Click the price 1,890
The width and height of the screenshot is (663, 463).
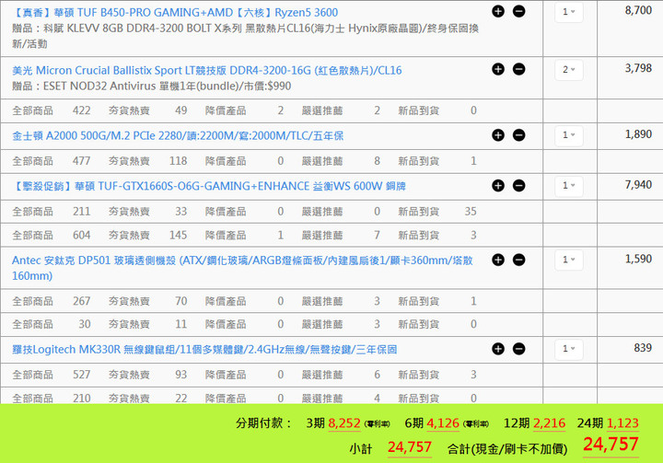pyautogui.click(x=638, y=134)
